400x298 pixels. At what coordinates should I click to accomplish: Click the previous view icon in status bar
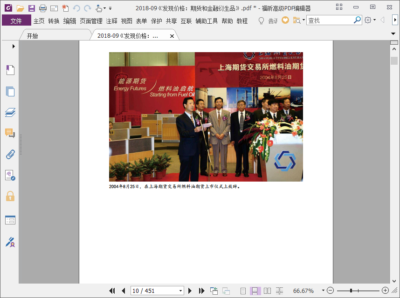214,291
